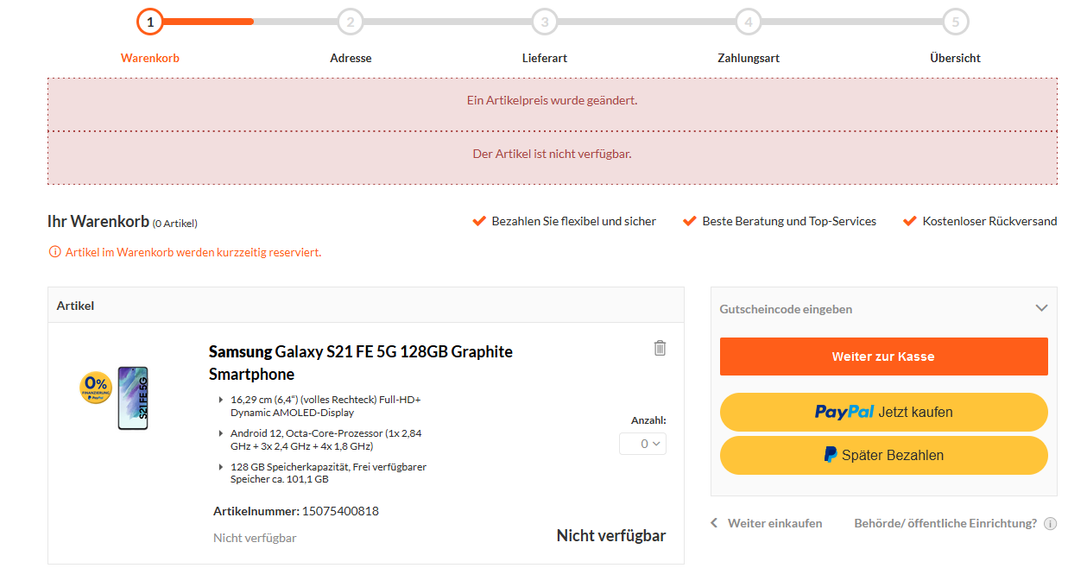Click the back chevron beside Weiter einkaufen
The width and height of the screenshot is (1068, 568).
tap(714, 523)
